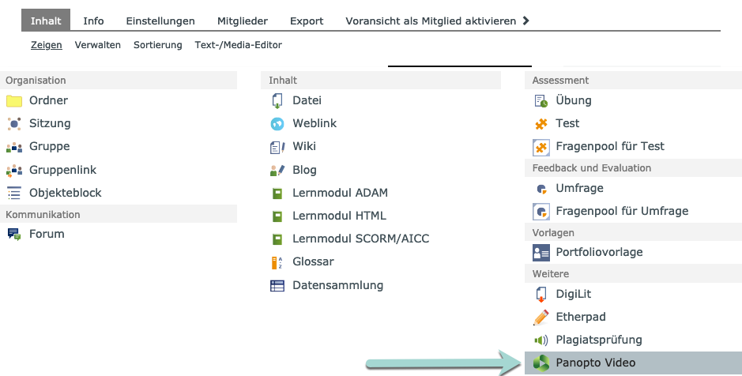Click the Panopto Video icon
Screen dimensions: 742x376
pos(541,363)
